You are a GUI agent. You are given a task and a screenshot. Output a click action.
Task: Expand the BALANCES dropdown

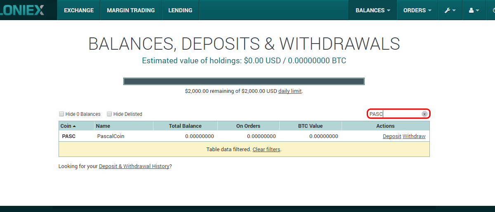[x=373, y=10]
